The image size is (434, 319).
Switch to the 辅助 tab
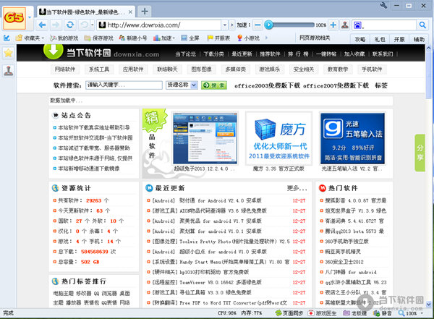(x=419, y=39)
